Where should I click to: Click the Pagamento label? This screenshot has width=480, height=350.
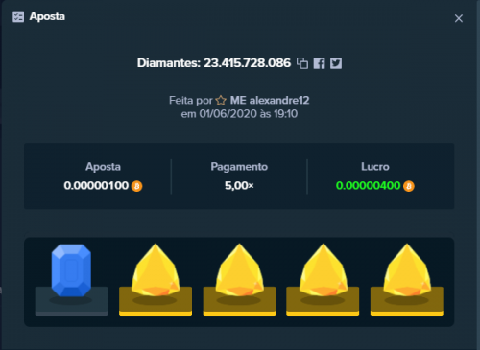point(239,167)
